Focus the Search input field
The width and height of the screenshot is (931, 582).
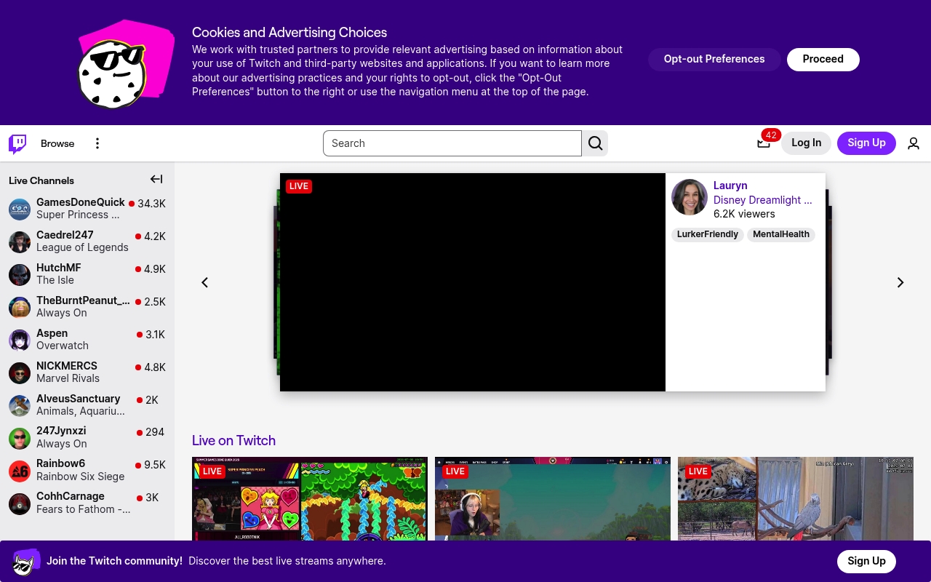(x=452, y=143)
